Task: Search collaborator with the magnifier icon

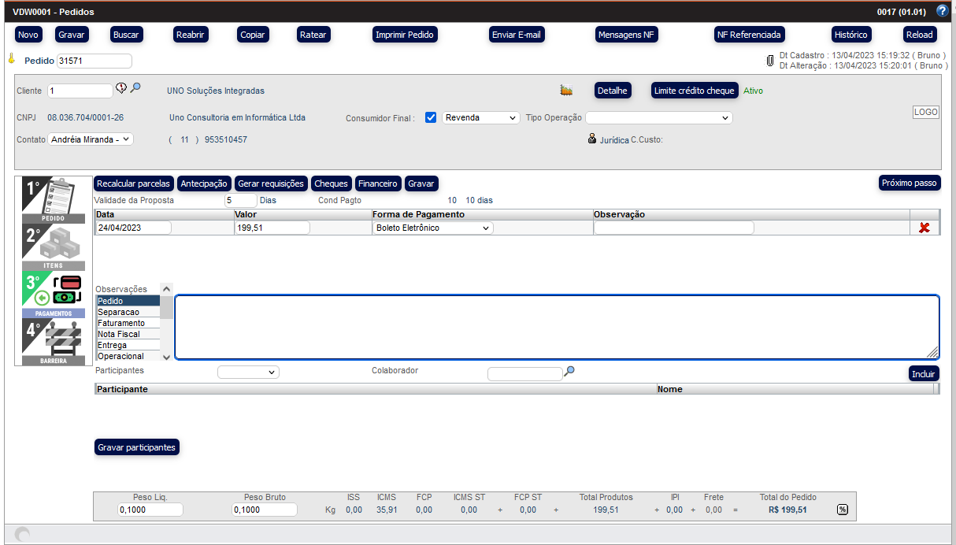Action: click(x=569, y=371)
